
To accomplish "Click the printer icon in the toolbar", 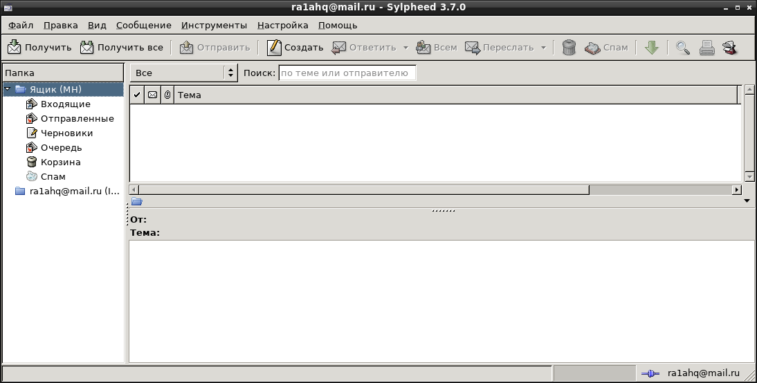I will (707, 47).
